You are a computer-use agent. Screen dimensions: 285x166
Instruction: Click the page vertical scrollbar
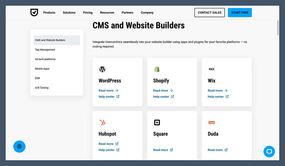click(277, 28)
